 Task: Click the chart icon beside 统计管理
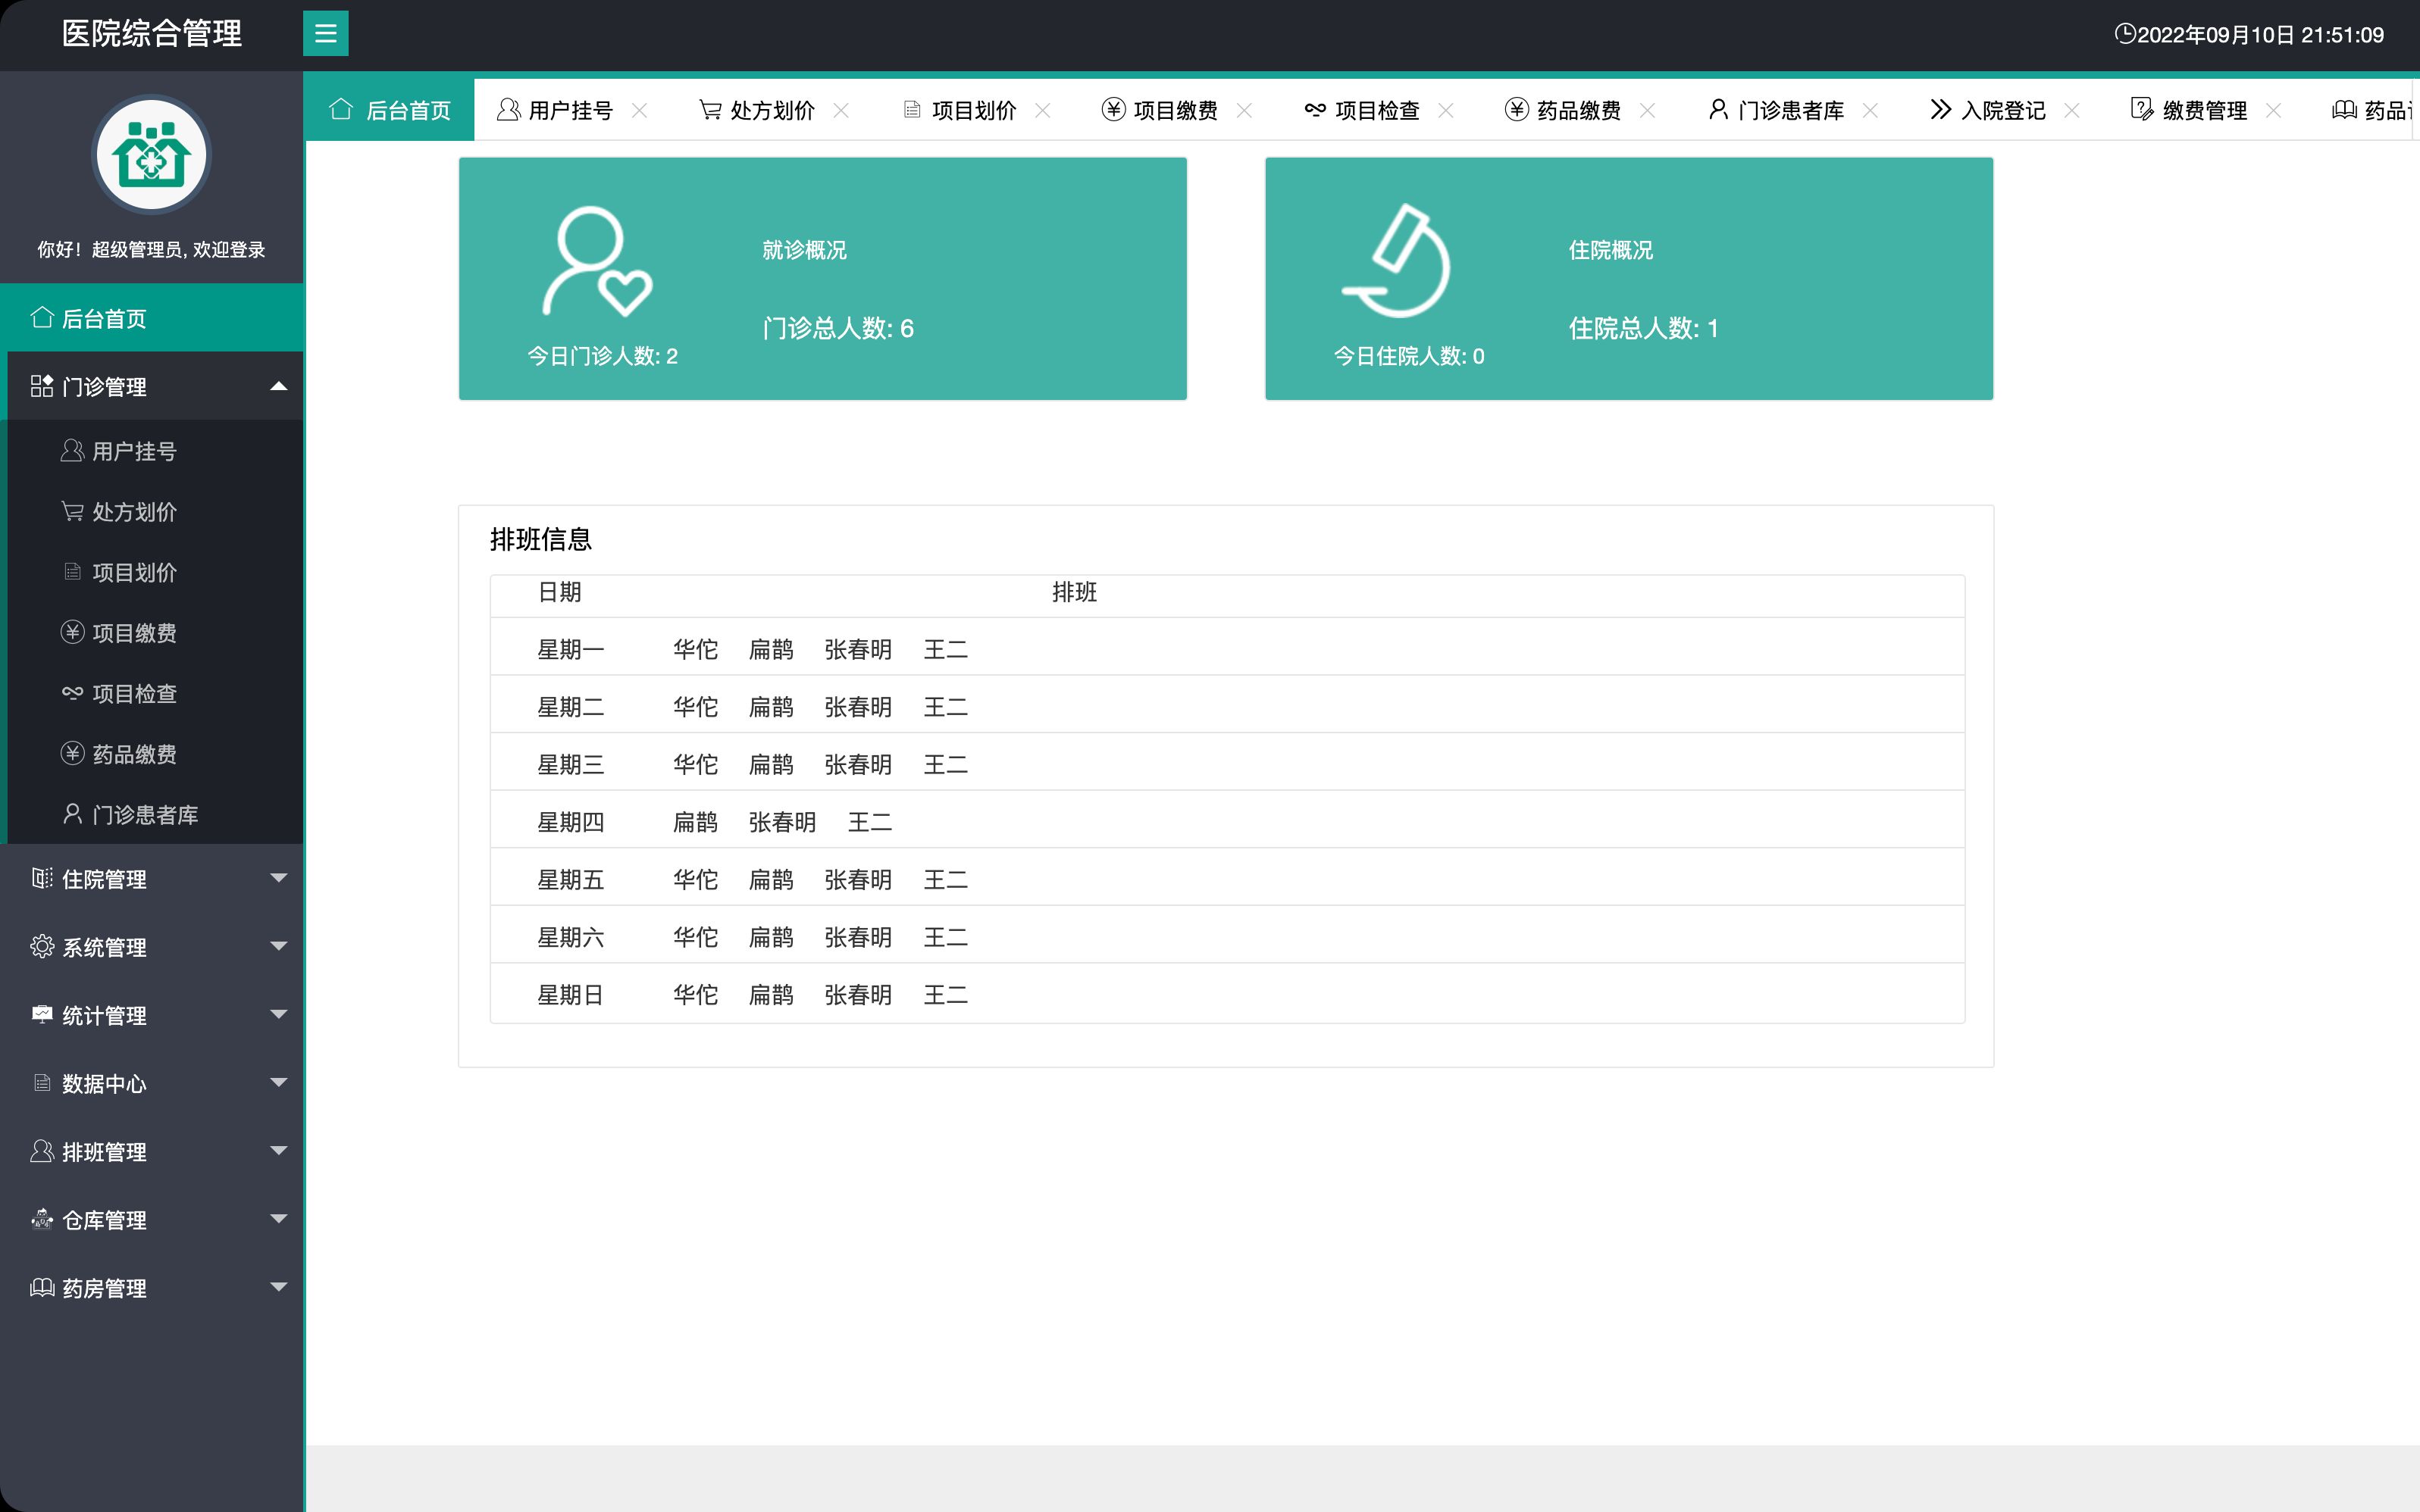pos(42,1014)
